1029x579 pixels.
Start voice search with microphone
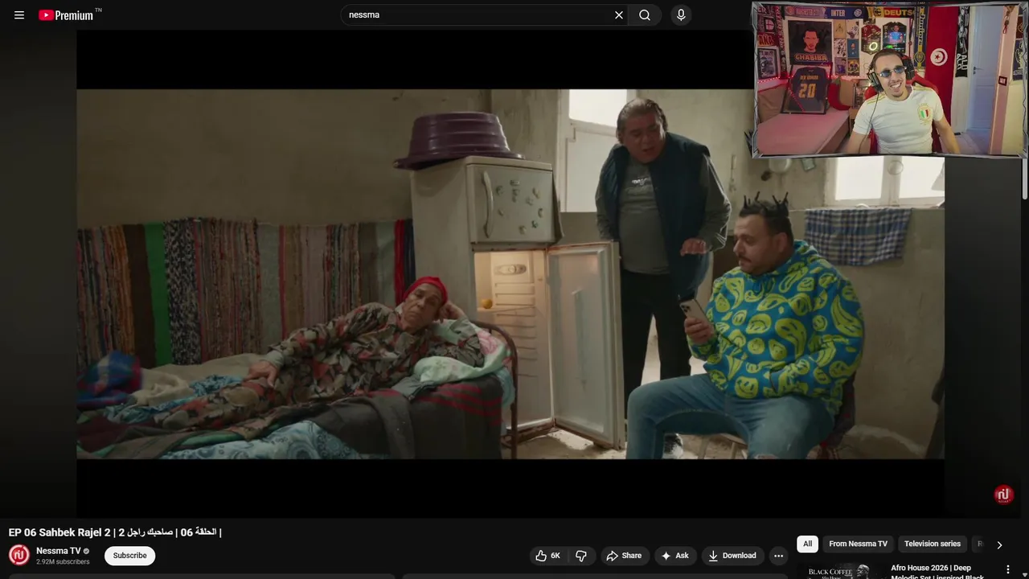(681, 15)
